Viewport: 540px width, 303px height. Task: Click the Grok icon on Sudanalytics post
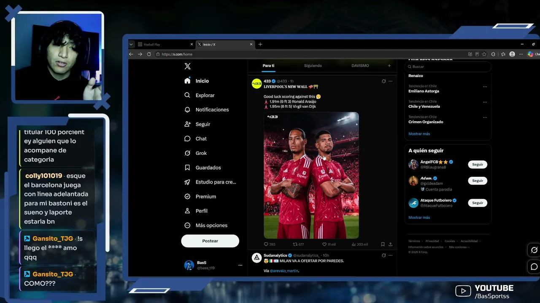click(x=383, y=255)
